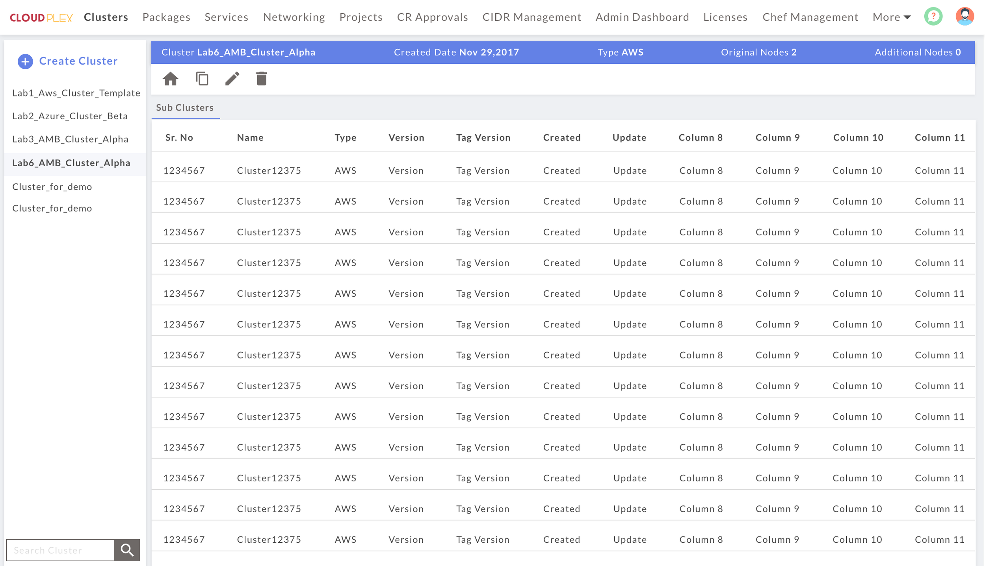This screenshot has height=566, width=985.
Task: Select the first Cluster_for_demo entry
Action: [52, 187]
